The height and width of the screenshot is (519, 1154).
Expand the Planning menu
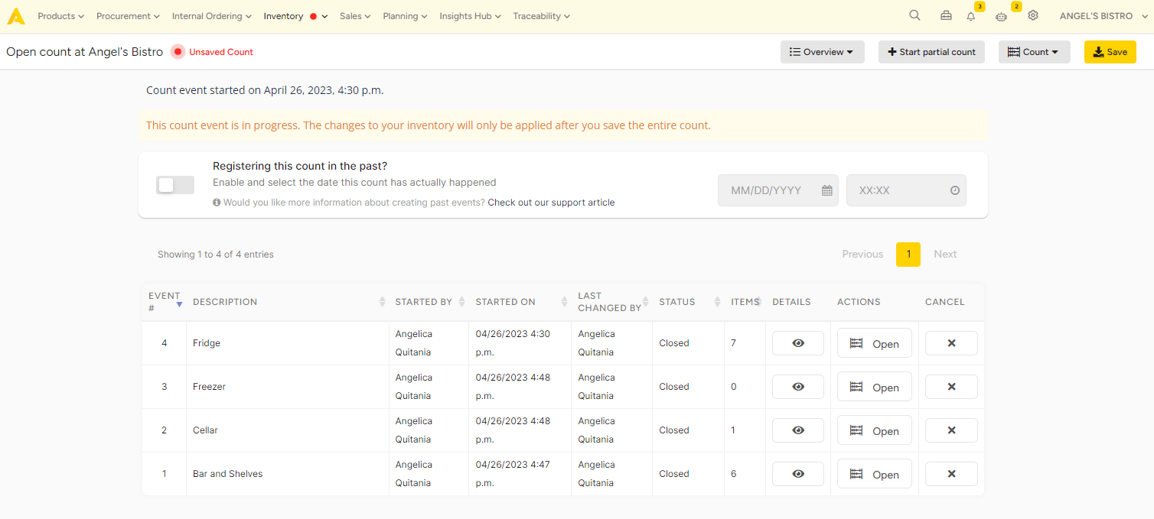[x=405, y=16]
